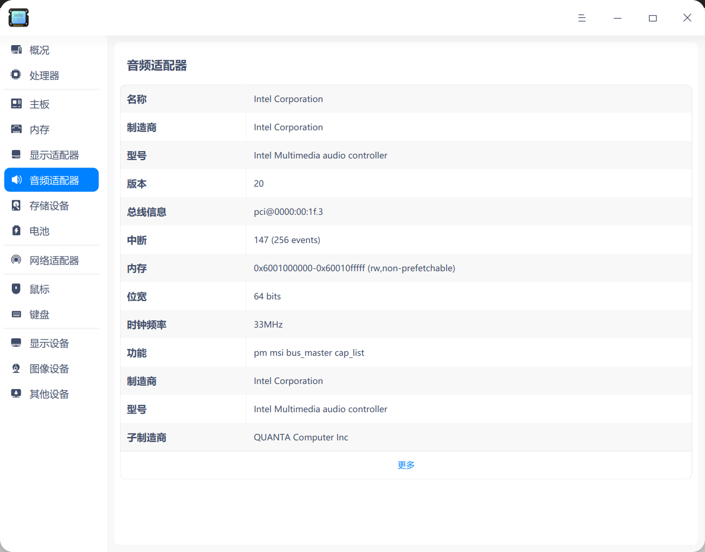Screen dimensions: 705x552
Task: Maximize the device manager window
Action: click(x=653, y=18)
